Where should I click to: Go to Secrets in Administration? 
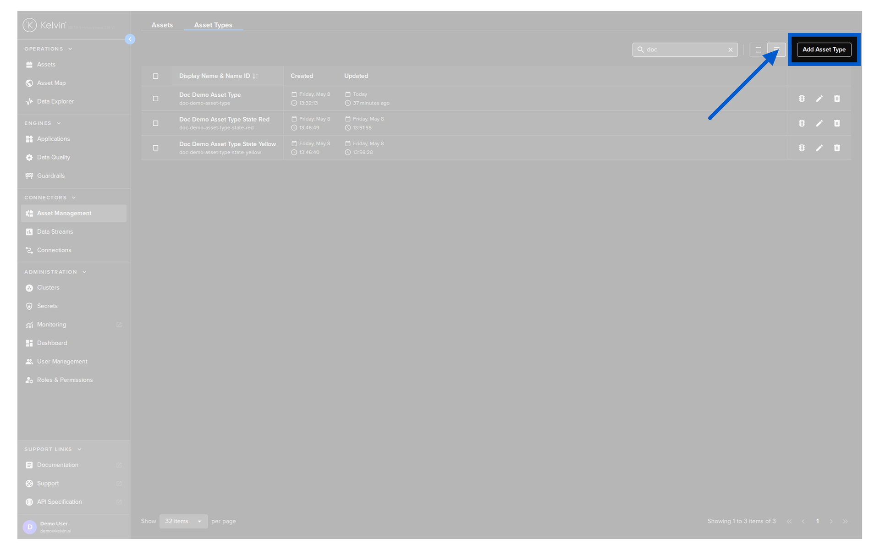click(x=47, y=306)
